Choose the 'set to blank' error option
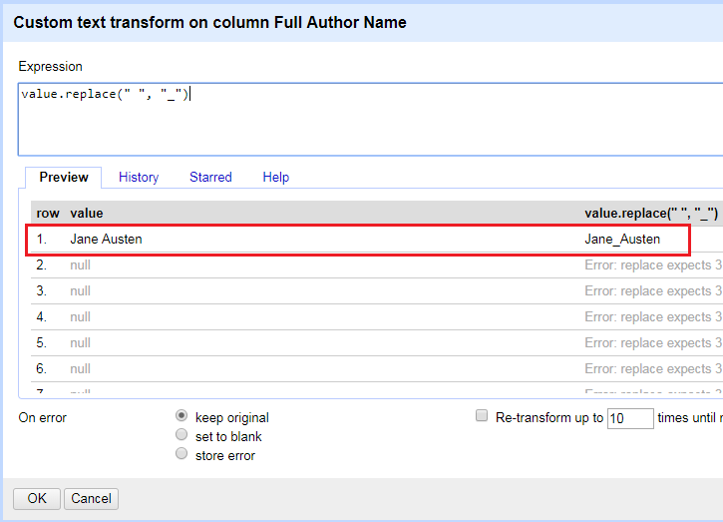Image resolution: width=723 pixels, height=522 pixels. click(x=181, y=435)
